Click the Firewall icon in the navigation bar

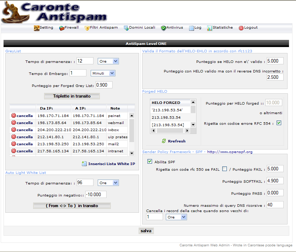pos(62,28)
